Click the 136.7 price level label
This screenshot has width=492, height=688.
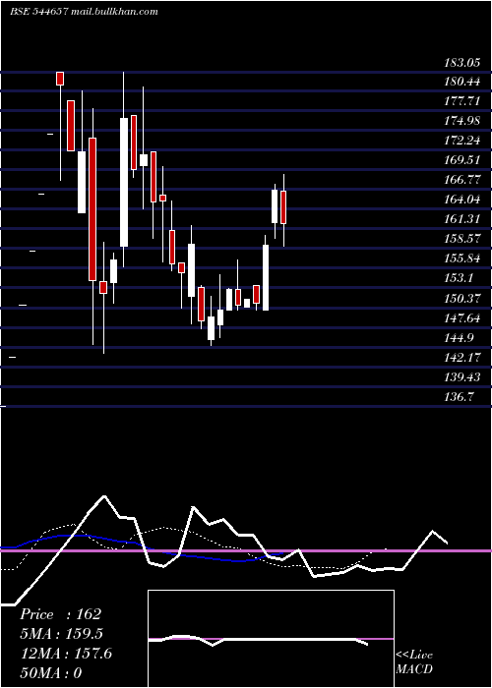[x=460, y=397]
